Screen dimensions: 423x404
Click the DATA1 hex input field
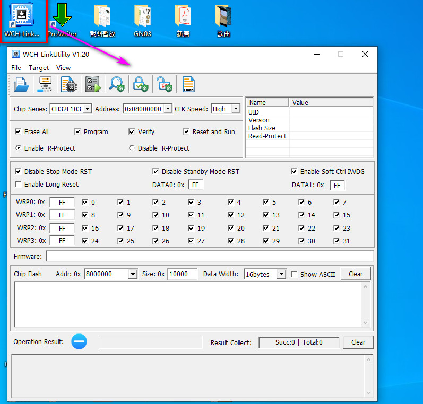click(x=337, y=185)
